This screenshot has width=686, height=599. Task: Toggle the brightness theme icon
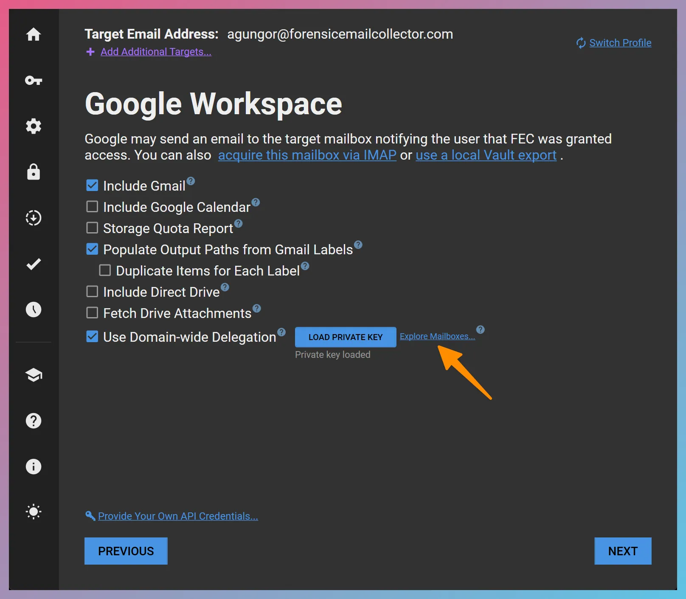34,512
